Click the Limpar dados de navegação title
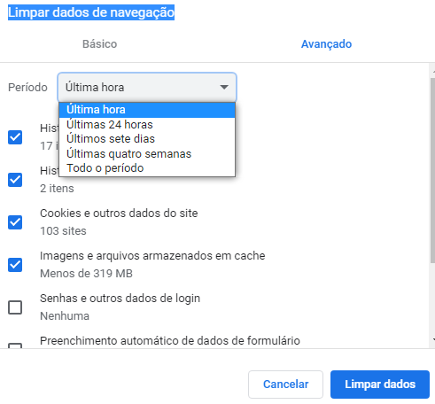 click(x=91, y=12)
